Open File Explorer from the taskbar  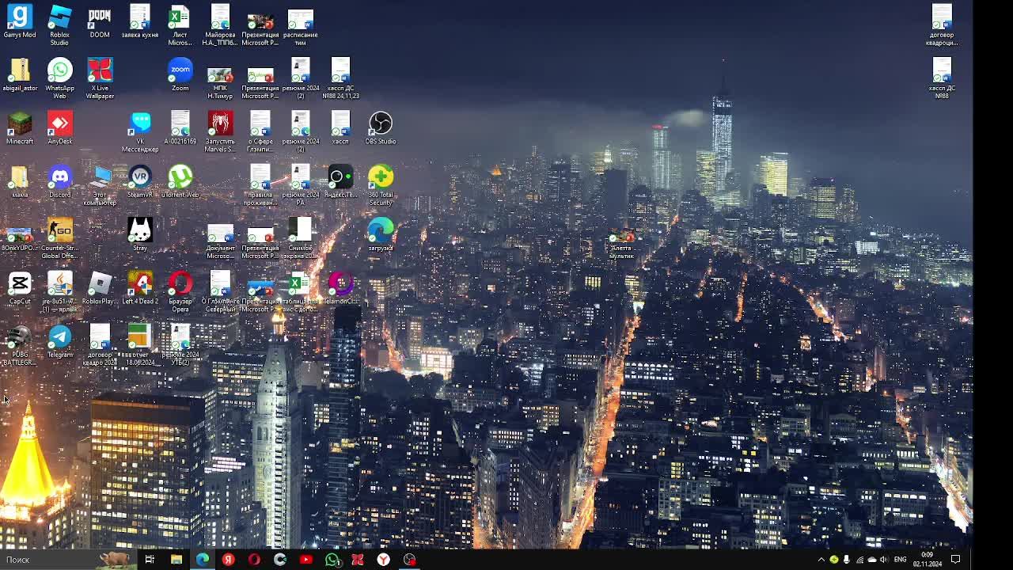coord(176,560)
